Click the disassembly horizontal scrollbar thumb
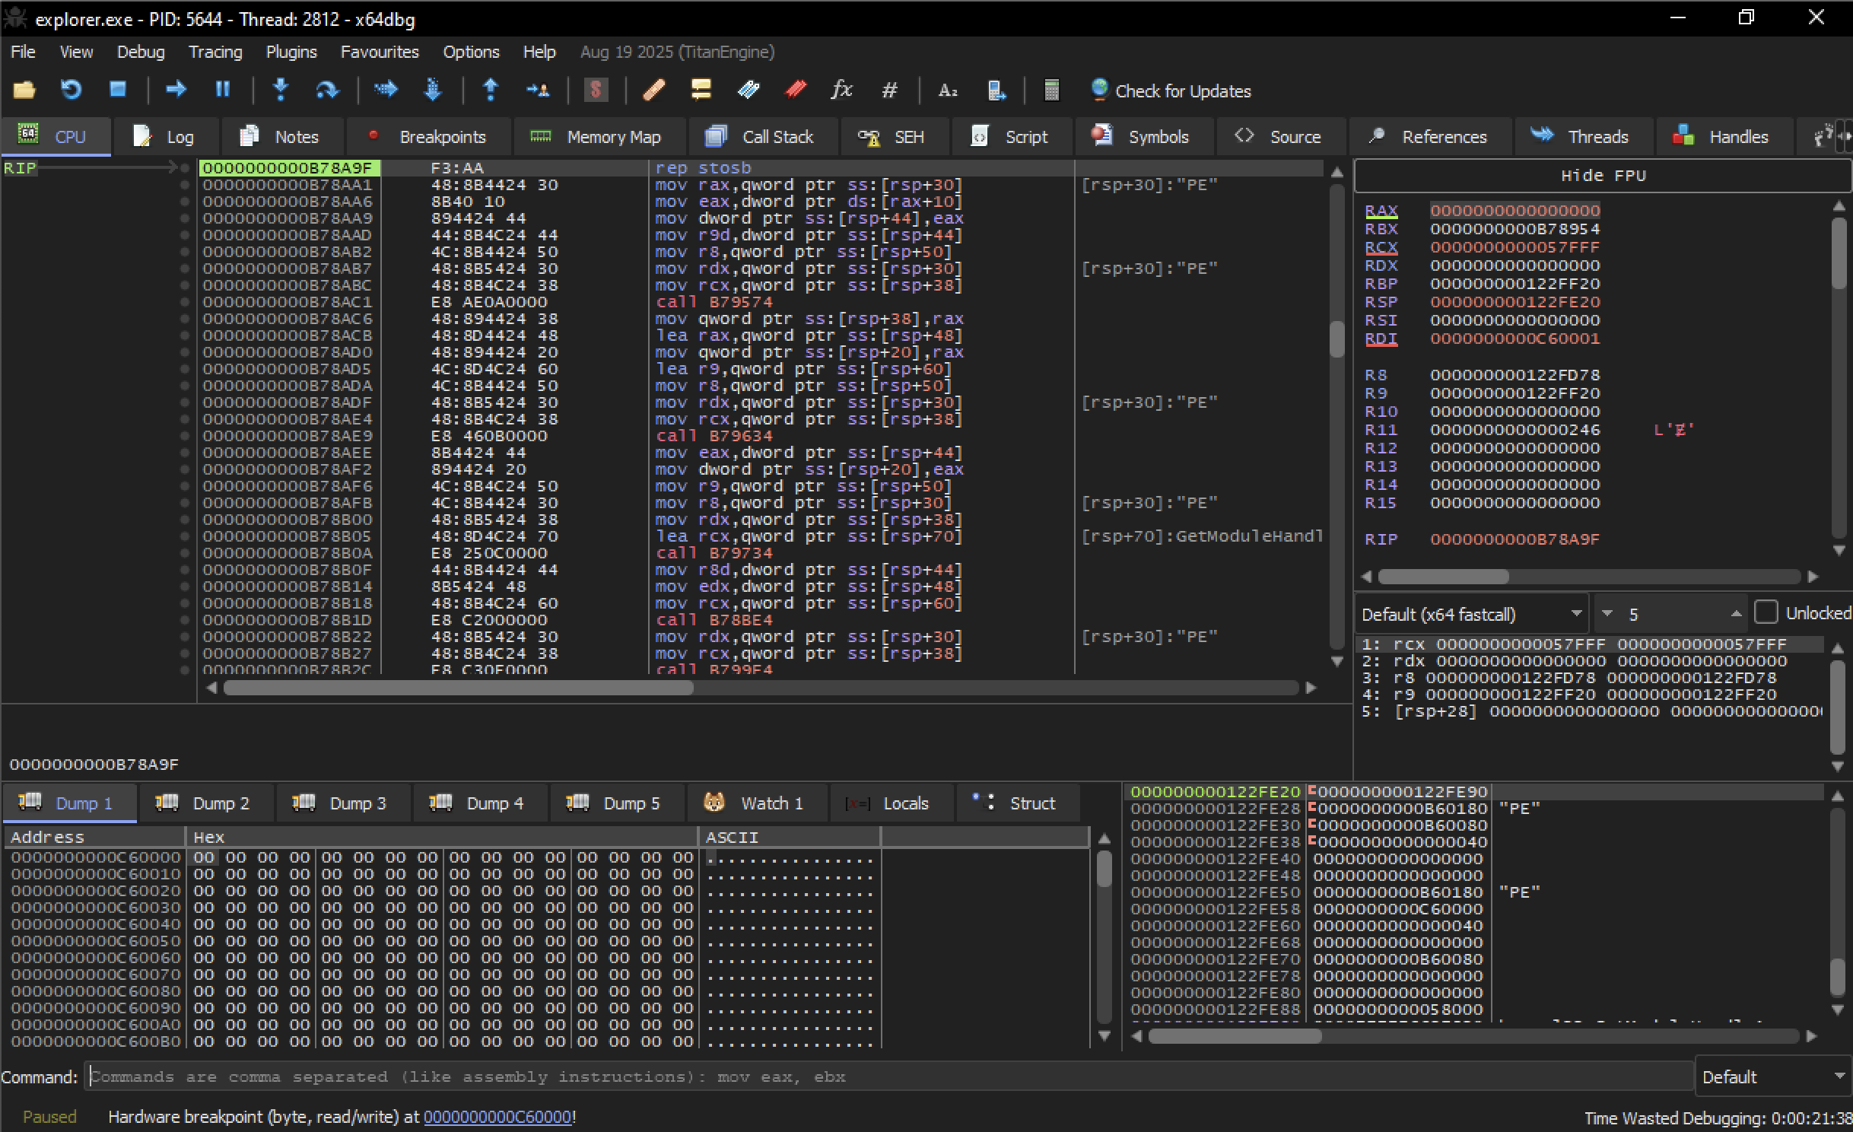This screenshot has width=1853, height=1132. pyautogui.click(x=458, y=688)
